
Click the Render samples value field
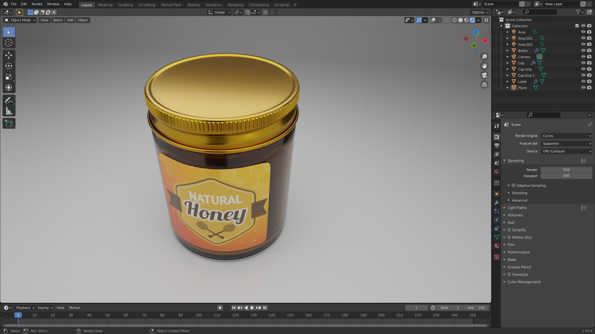(x=566, y=170)
